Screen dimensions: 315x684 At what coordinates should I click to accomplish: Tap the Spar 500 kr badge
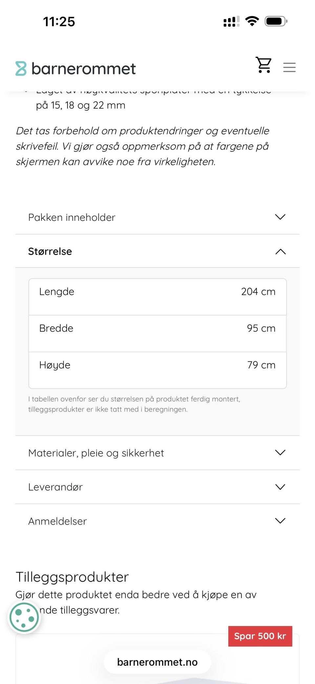(x=260, y=636)
